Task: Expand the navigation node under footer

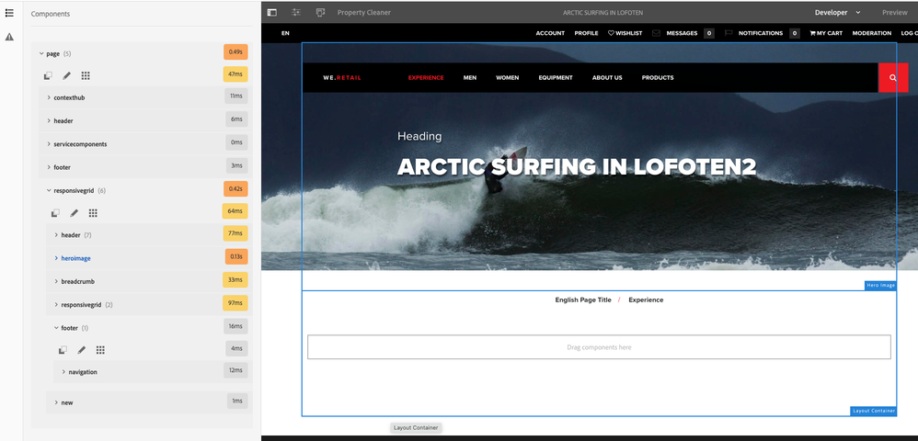Action: click(63, 372)
